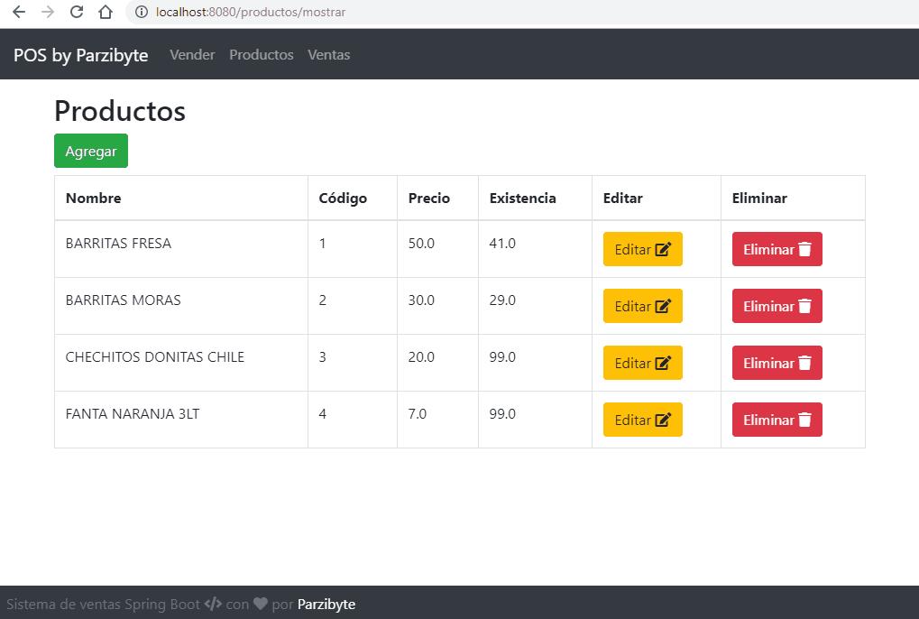Click the price value 7.0
Viewport: 919px width, 619px height.
(418, 414)
